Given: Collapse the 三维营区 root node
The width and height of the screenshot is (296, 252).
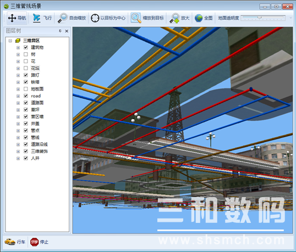Looking at the screenshot, I should pyautogui.click(x=10, y=41).
